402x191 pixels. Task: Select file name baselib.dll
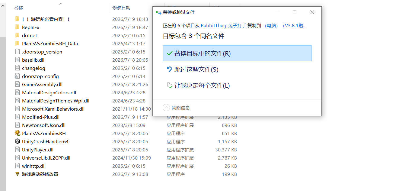point(33,60)
